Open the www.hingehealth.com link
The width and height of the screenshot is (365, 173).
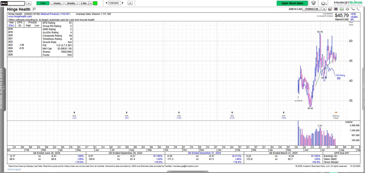click(20, 17)
